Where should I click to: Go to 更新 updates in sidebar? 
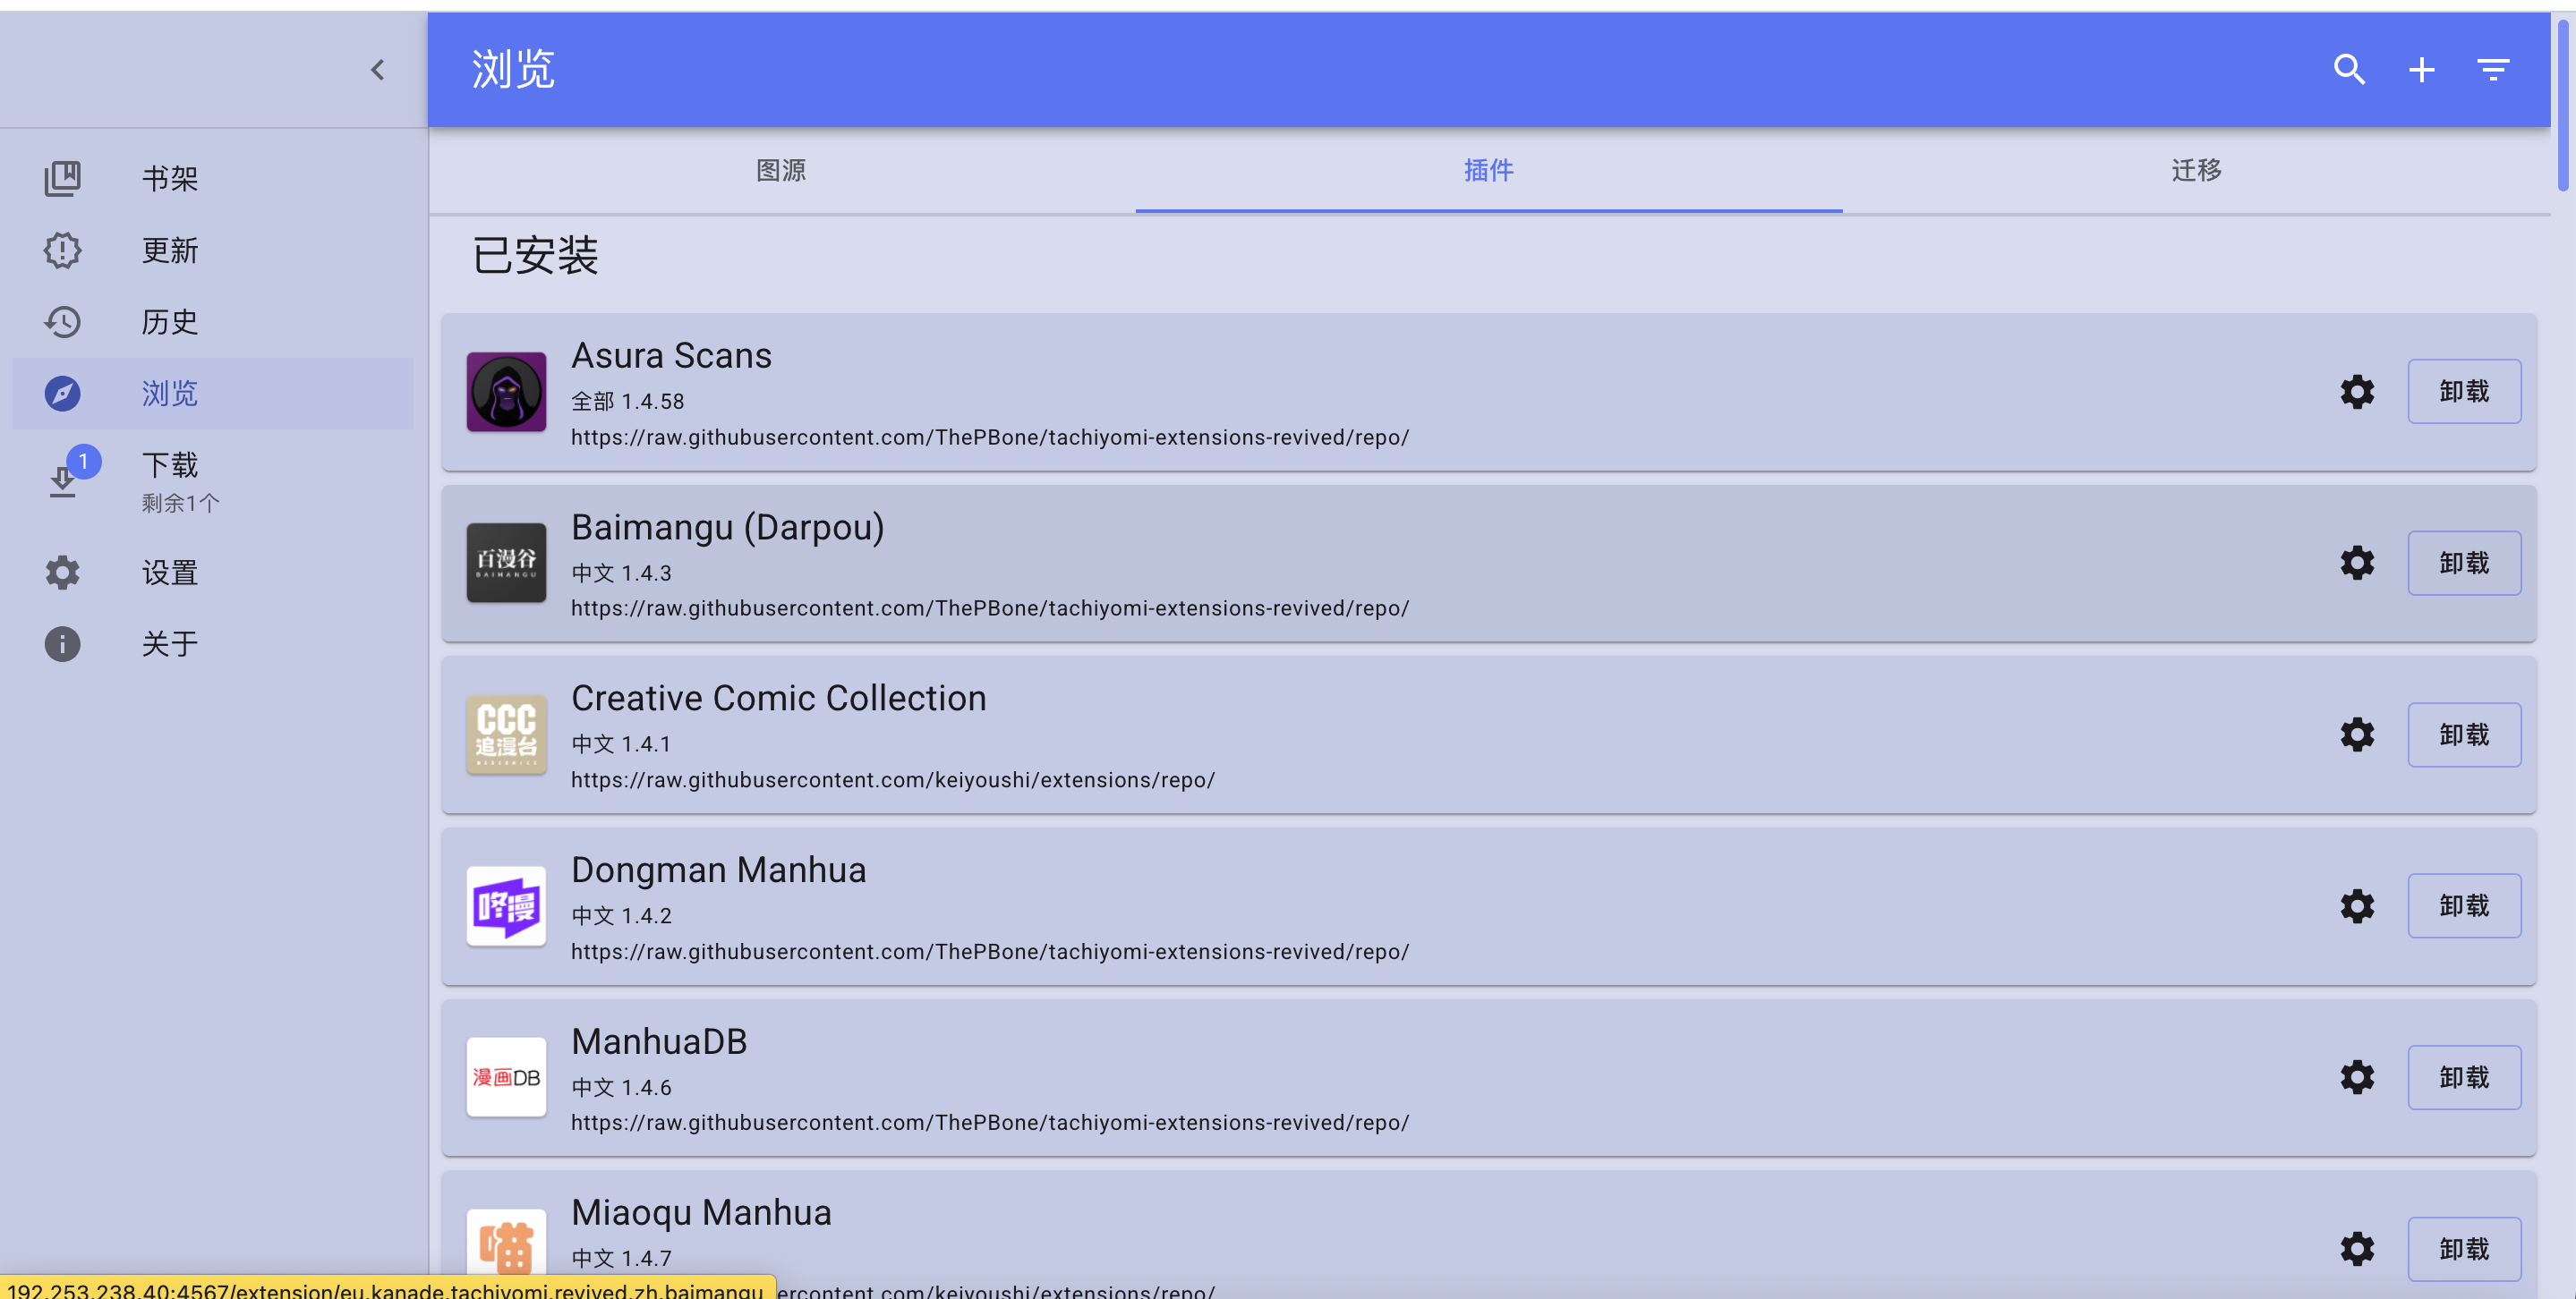coord(170,250)
